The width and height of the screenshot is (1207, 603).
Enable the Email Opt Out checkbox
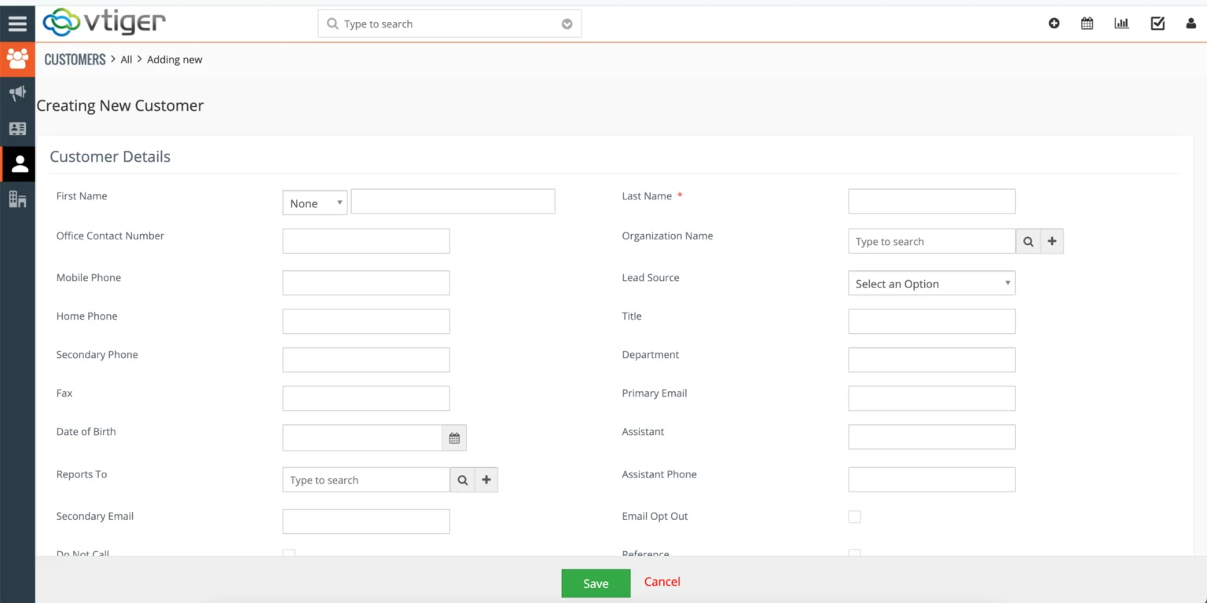854,517
